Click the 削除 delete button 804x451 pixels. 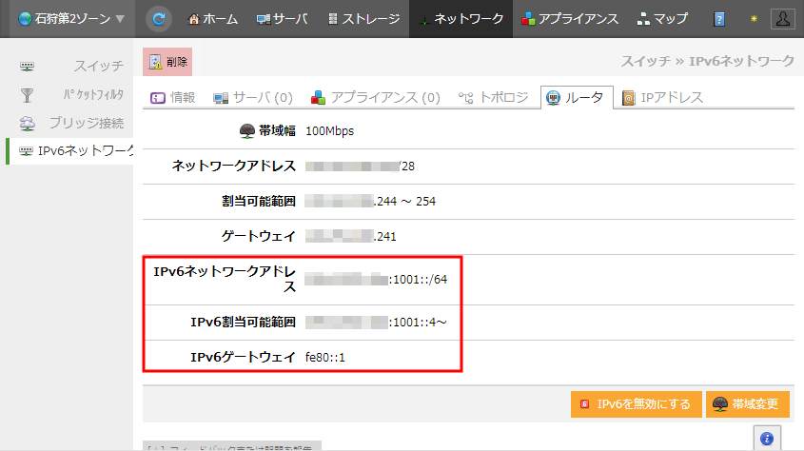point(167,62)
